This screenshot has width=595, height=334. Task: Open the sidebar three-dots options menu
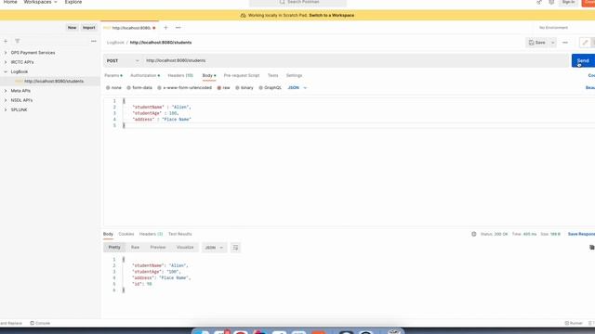(94, 41)
